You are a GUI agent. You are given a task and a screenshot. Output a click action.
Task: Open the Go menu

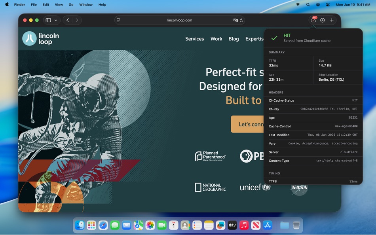coord(71,4)
